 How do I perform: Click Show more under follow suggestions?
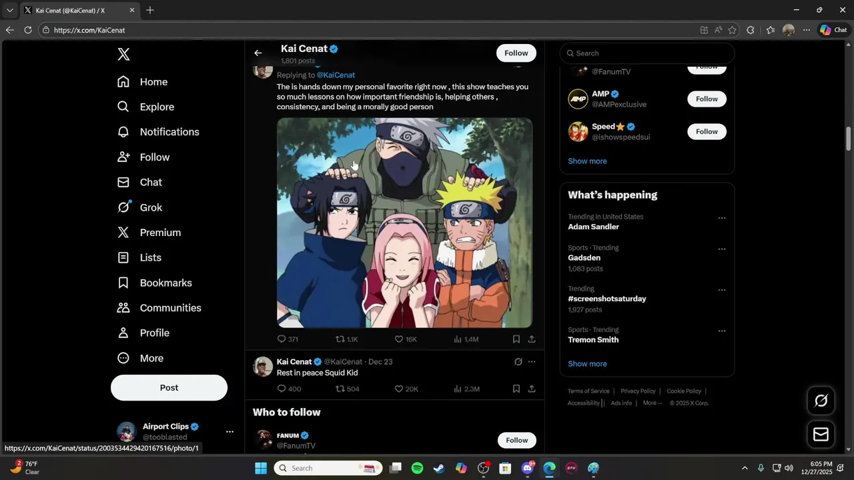587,161
